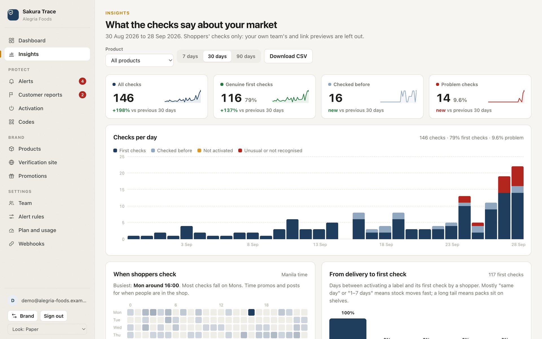Image resolution: width=542 pixels, height=339 pixels.
Task: Toggle Not activated legend item
Action: (x=215, y=151)
